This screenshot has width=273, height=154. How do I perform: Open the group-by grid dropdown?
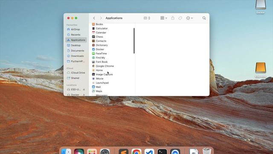point(164,18)
